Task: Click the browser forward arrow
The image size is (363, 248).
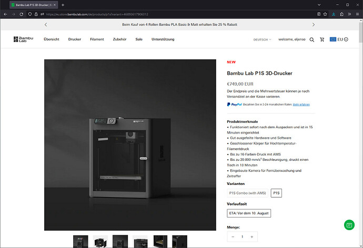Action: (14, 14)
